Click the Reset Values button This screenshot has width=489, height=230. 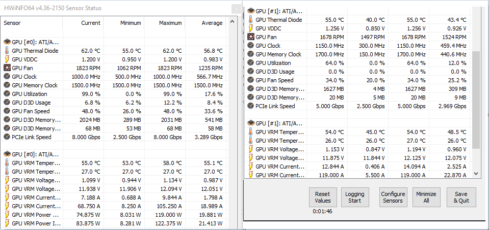322,197
